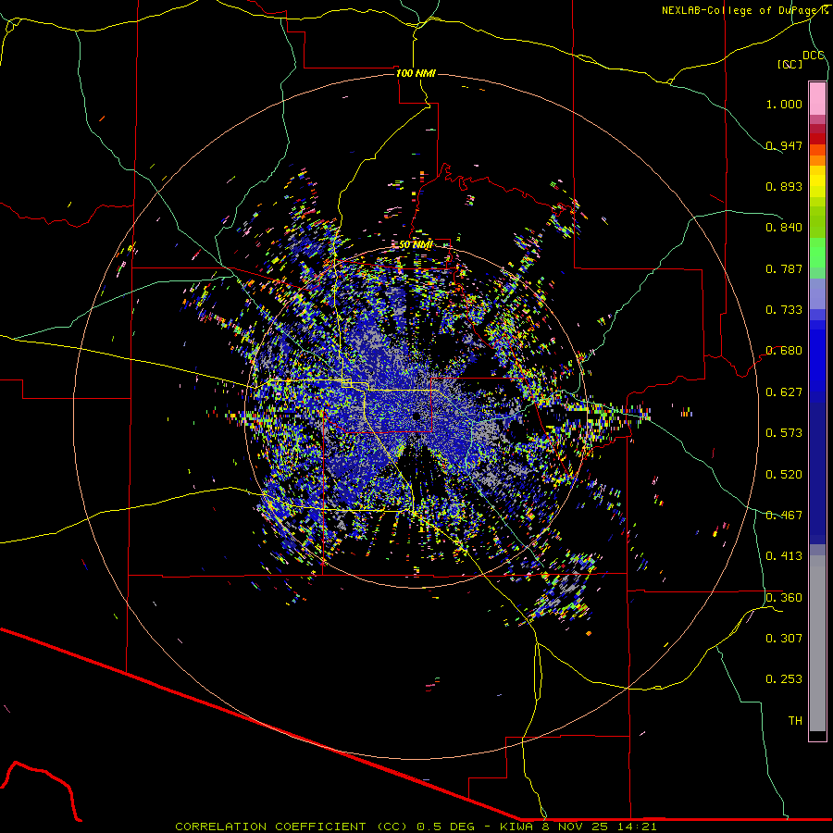This screenshot has height=833, width=833.
Task: Click the 0.5 DEG elevation text
Action: coord(446,827)
